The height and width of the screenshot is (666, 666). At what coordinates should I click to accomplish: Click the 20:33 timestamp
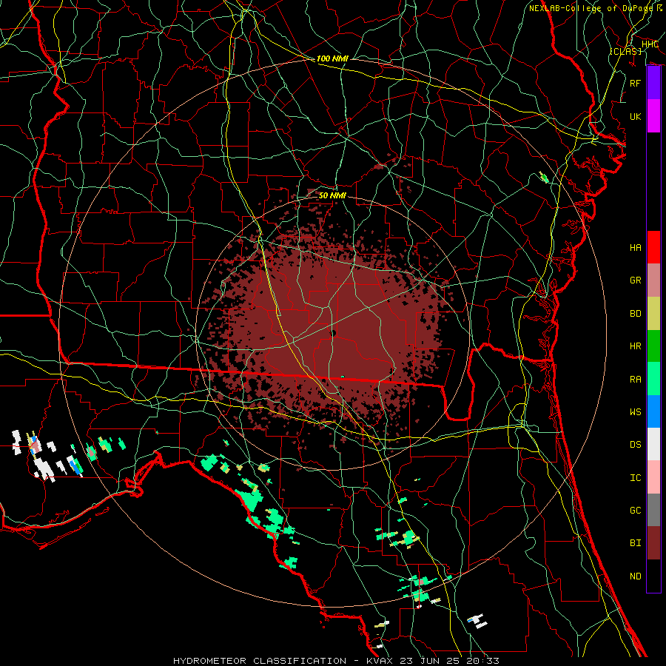(x=482, y=661)
